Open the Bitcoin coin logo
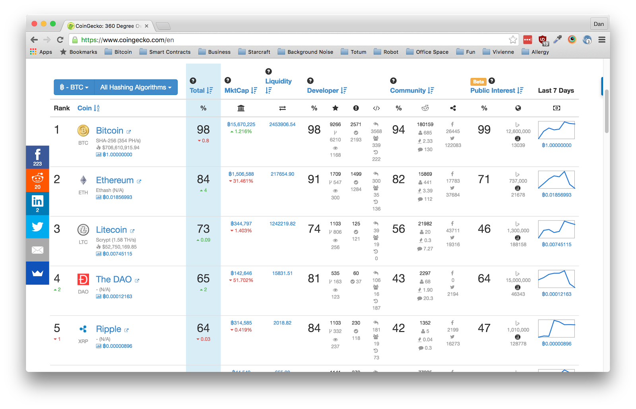This screenshot has width=636, height=409. click(x=83, y=130)
